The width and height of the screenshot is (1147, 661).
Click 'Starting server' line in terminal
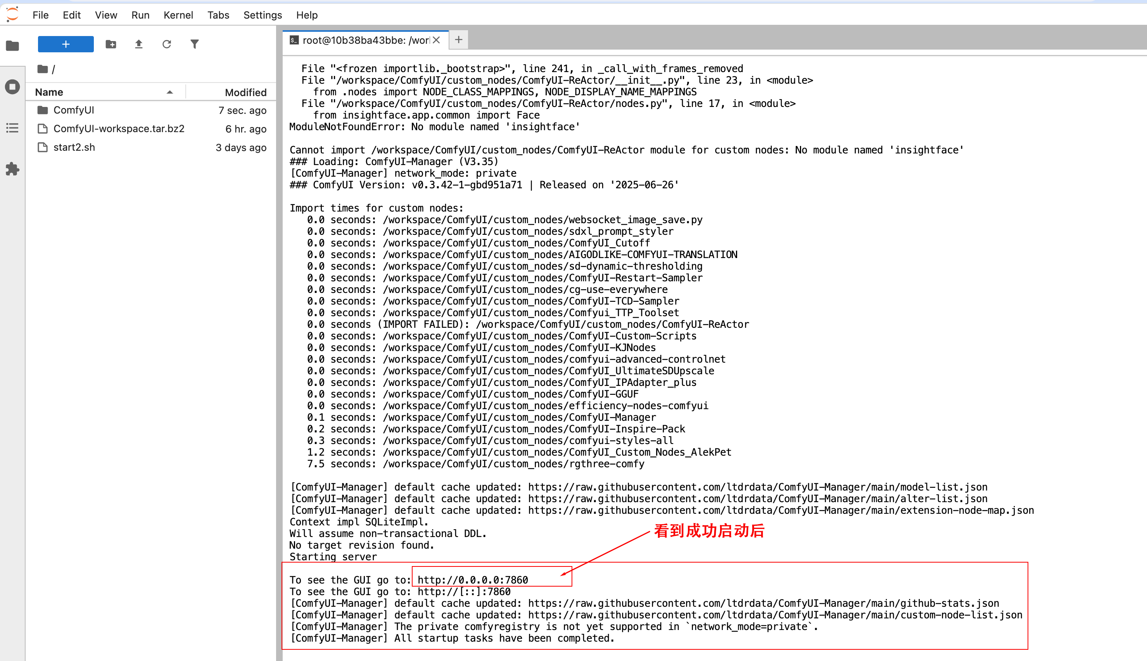tap(333, 557)
